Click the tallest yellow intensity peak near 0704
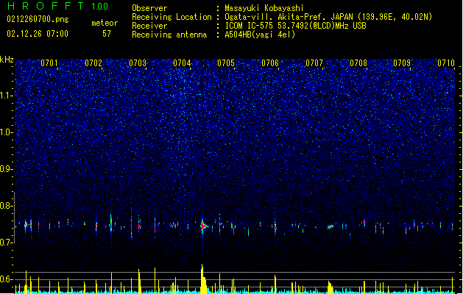 pyautogui.click(x=203, y=279)
